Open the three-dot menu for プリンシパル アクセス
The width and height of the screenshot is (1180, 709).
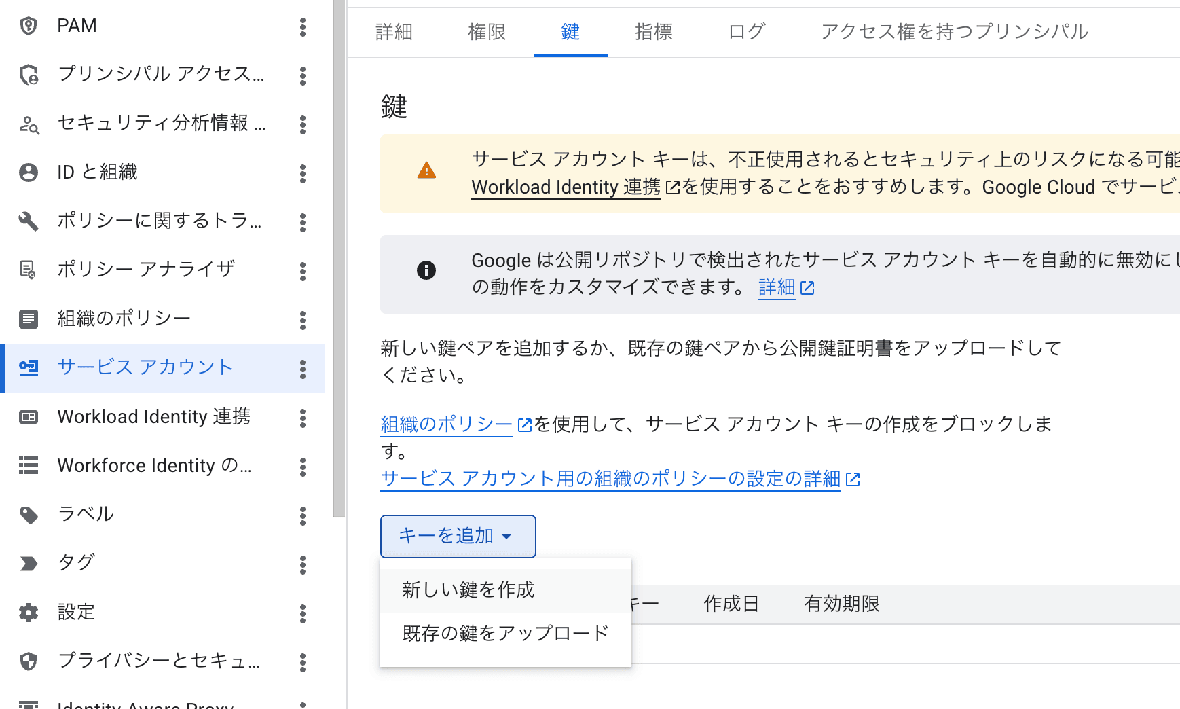303,76
